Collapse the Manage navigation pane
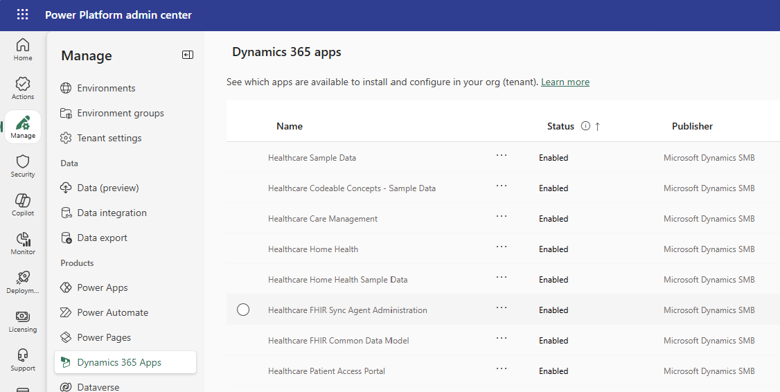 click(188, 55)
